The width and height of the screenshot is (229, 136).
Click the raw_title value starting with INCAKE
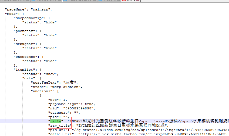point(122,126)
